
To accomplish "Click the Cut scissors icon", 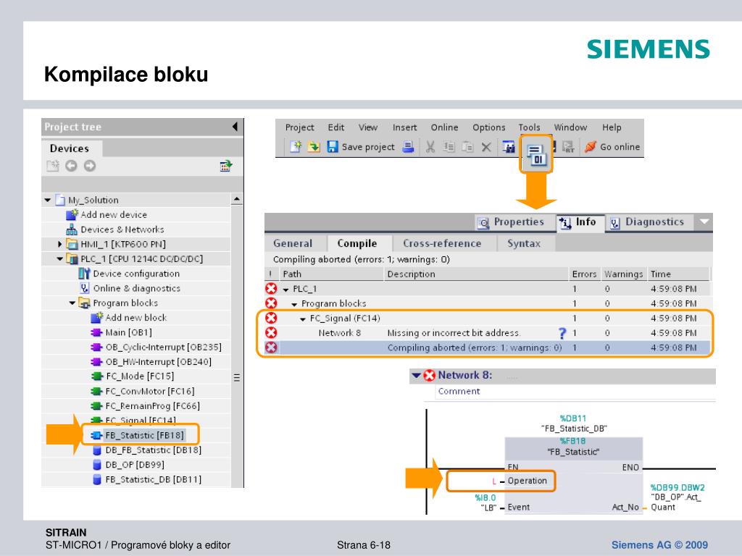I will point(430,147).
